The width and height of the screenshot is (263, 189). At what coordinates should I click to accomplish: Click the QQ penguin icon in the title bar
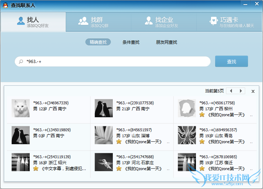click(6, 5)
